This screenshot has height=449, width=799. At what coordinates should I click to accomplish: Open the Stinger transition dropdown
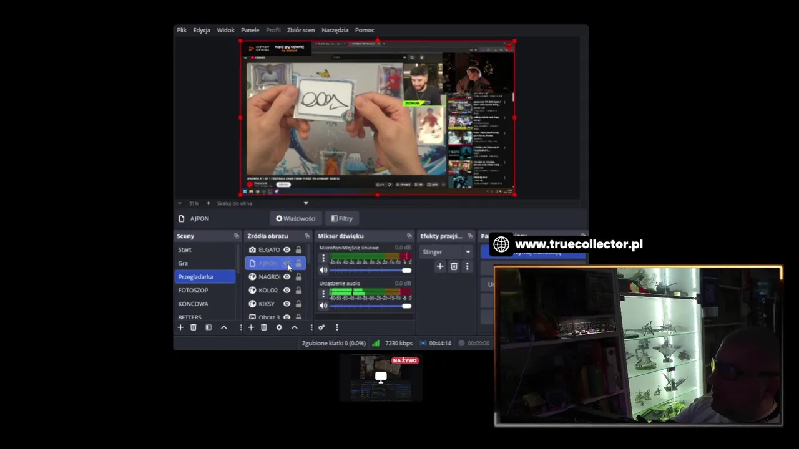coord(446,252)
